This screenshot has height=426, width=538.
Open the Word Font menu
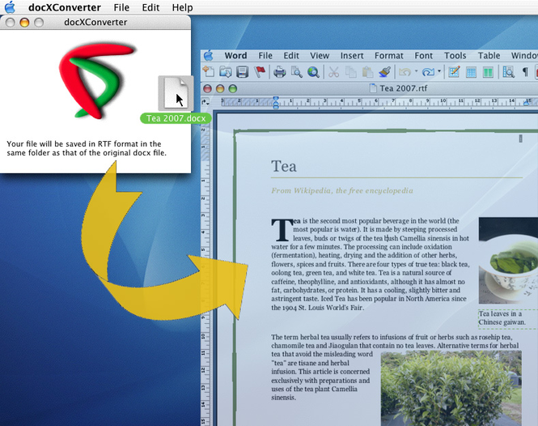423,55
